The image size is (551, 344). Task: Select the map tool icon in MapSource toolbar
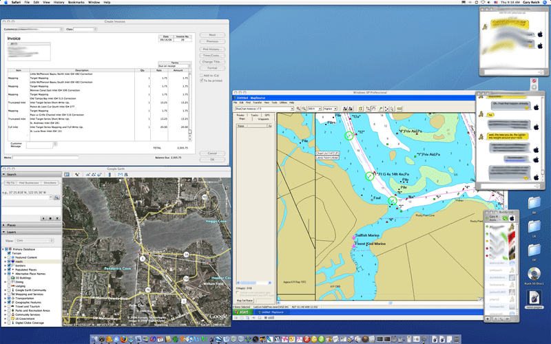coord(360,109)
